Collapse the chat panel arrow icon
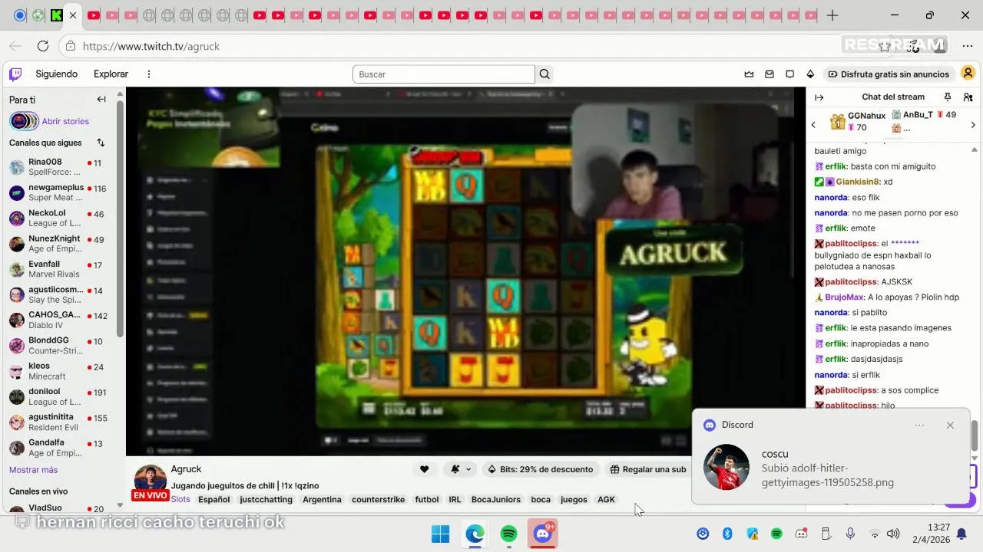This screenshot has height=552, width=983. (x=819, y=97)
